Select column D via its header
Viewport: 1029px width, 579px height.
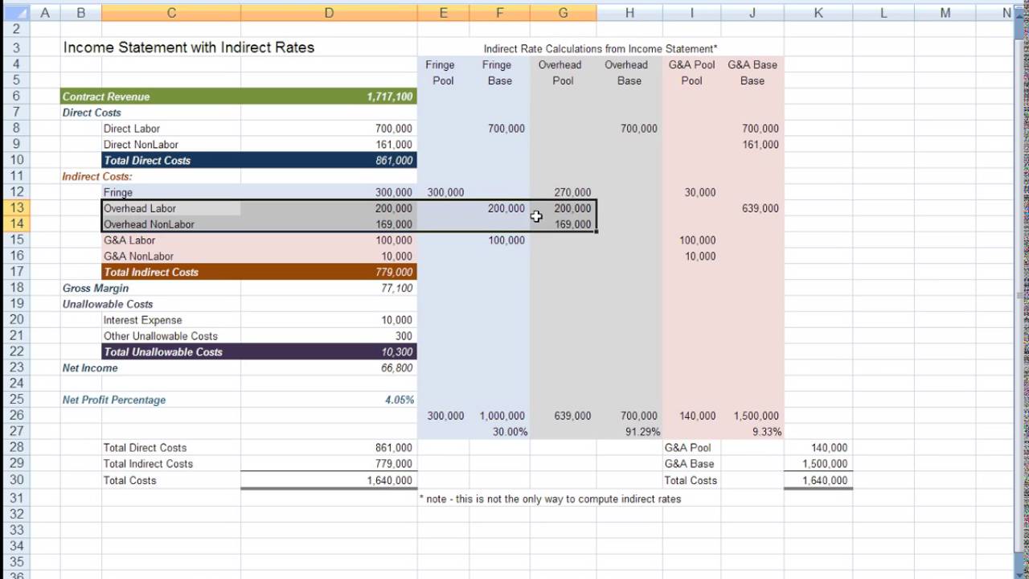click(x=329, y=13)
